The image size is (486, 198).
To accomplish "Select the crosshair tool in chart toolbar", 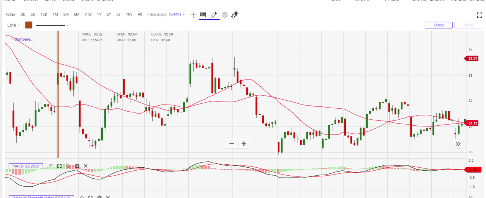I will tap(194, 15).
